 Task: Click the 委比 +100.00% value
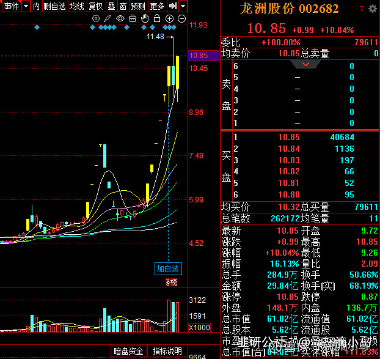[281, 43]
